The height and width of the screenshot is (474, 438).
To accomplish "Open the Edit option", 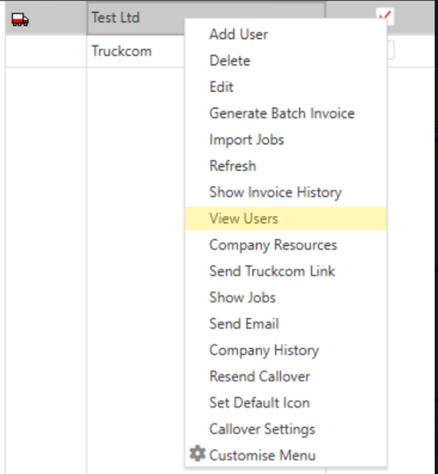I will (x=221, y=87).
